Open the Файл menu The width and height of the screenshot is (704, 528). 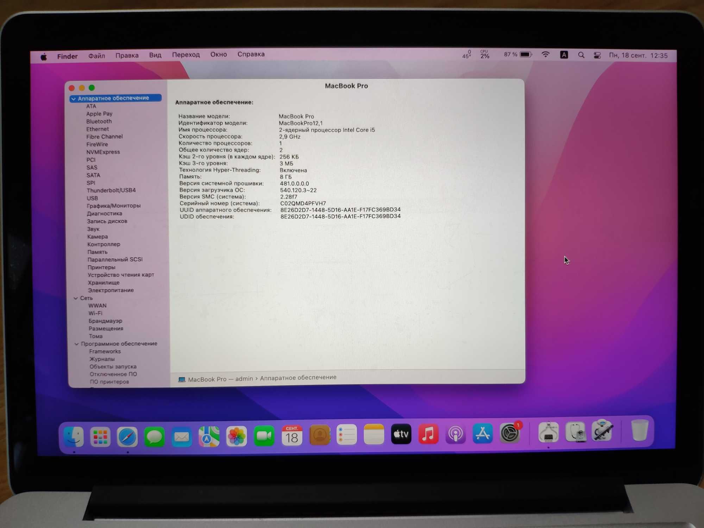96,56
